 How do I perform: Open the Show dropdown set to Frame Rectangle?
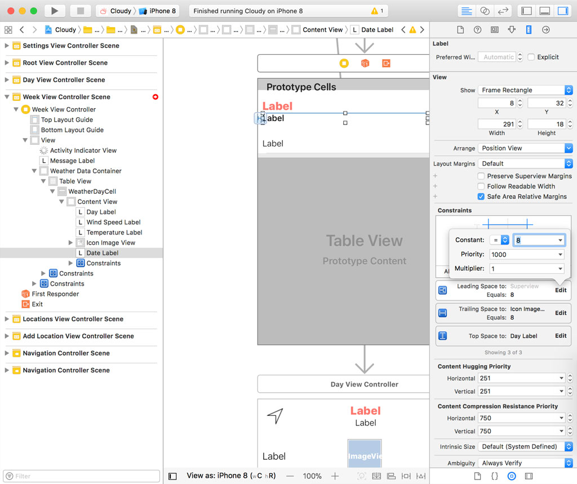pos(524,90)
